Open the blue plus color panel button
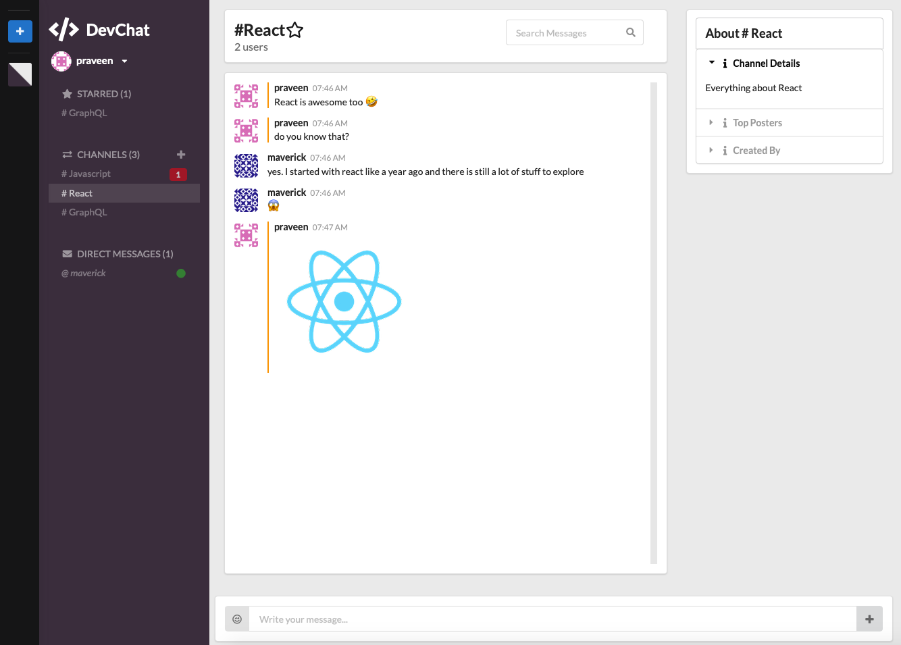Viewport: 901px width, 645px height. 20,31
